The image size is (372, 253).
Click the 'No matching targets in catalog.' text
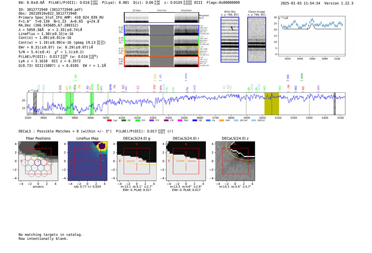[x=50, y=235]
